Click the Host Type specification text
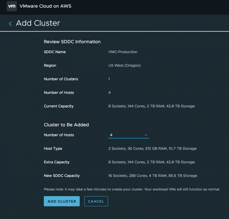The width and height of the screenshot is (229, 219). click(152, 149)
